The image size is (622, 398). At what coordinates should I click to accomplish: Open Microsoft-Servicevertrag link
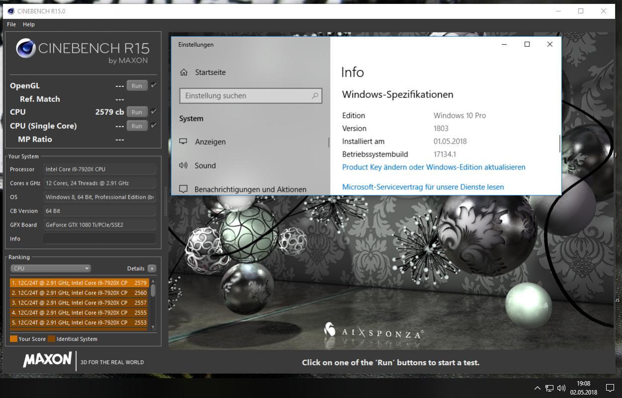point(423,187)
